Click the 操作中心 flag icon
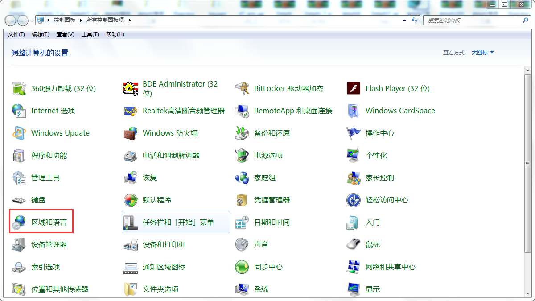The image size is (535, 301). [x=353, y=133]
